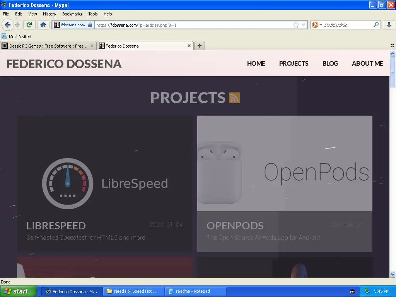Screen dimensions: 396x297
Task: Open the Downloads arrow button
Action: [x=389, y=25]
